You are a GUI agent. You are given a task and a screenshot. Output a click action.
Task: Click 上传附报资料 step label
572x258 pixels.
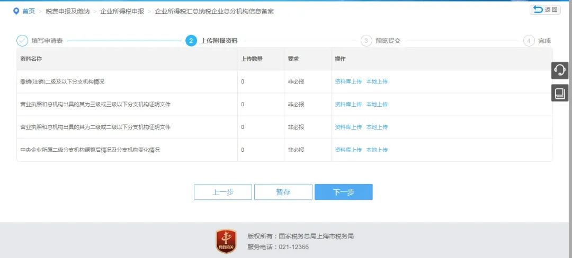tap(219, 41)
